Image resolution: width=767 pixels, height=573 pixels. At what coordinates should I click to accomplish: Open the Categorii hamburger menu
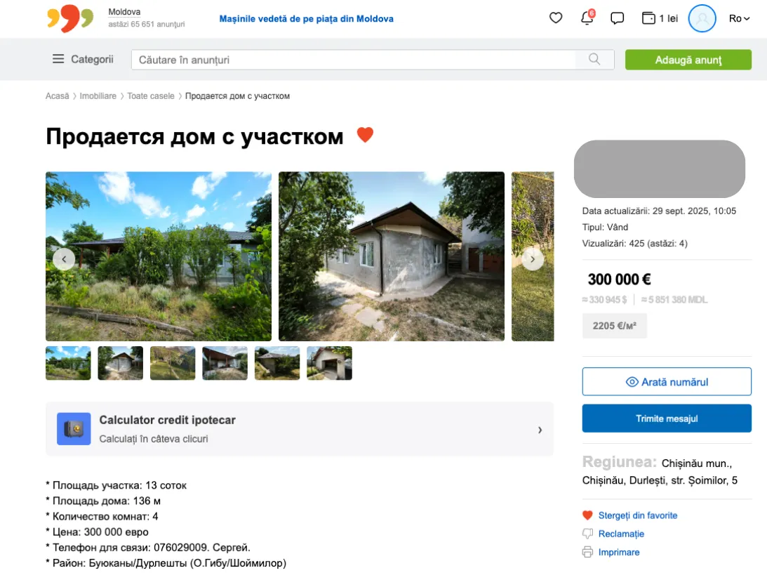pyautogui.click(x=83, y=60)
